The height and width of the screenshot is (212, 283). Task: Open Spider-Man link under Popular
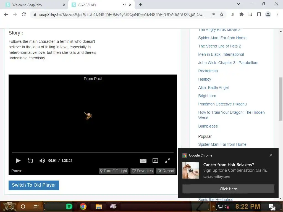click(222, 144)
